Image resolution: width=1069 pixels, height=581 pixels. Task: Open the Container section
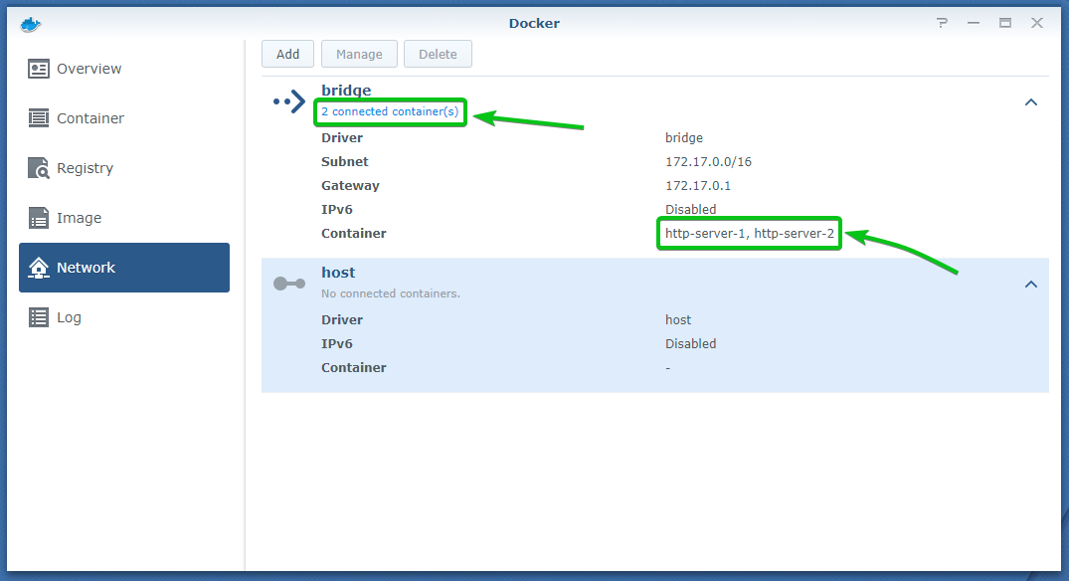[124, 118]
